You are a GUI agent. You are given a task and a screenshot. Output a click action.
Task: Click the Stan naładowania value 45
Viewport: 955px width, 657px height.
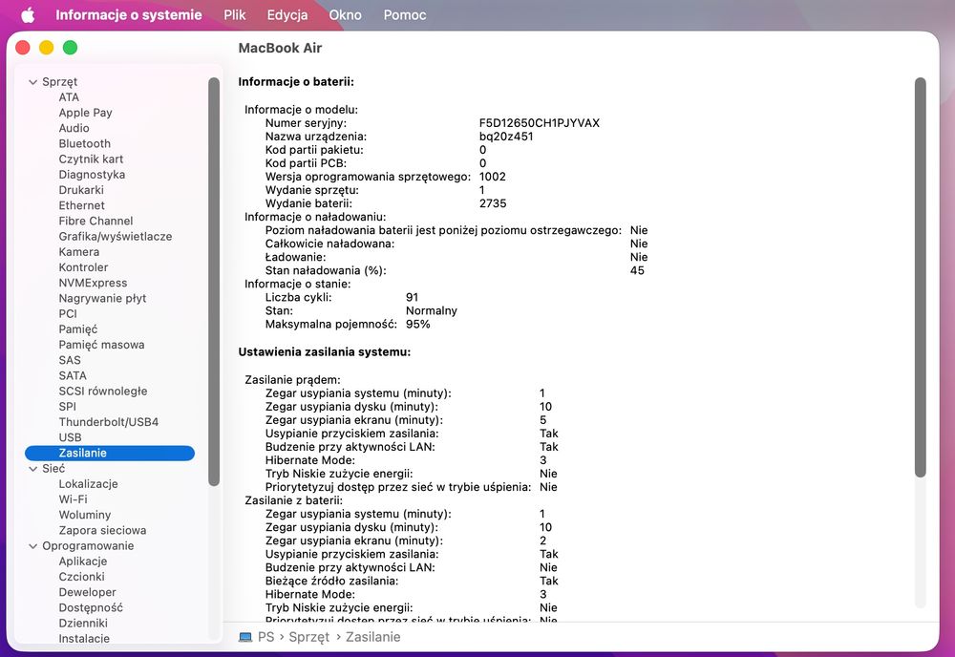click(x=637, y=270)
